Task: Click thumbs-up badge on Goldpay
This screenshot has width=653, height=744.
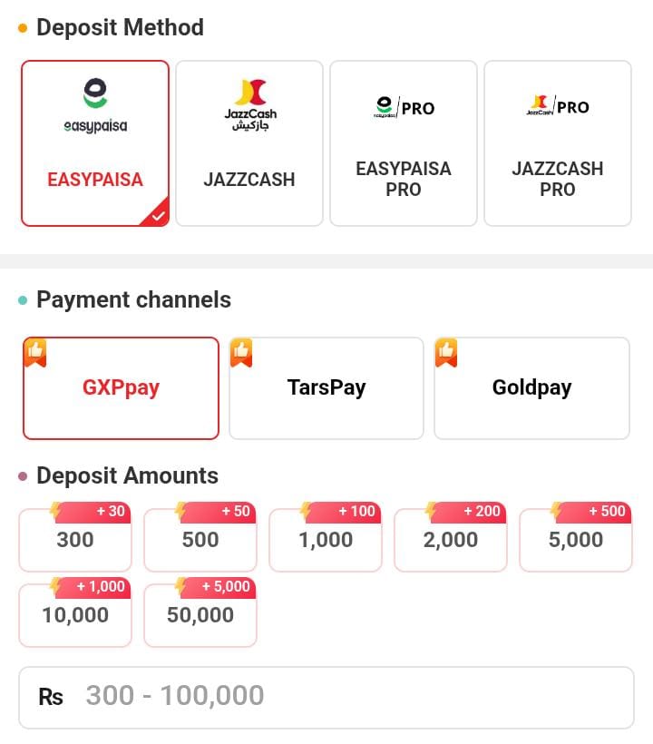Action: click(446, 353)
